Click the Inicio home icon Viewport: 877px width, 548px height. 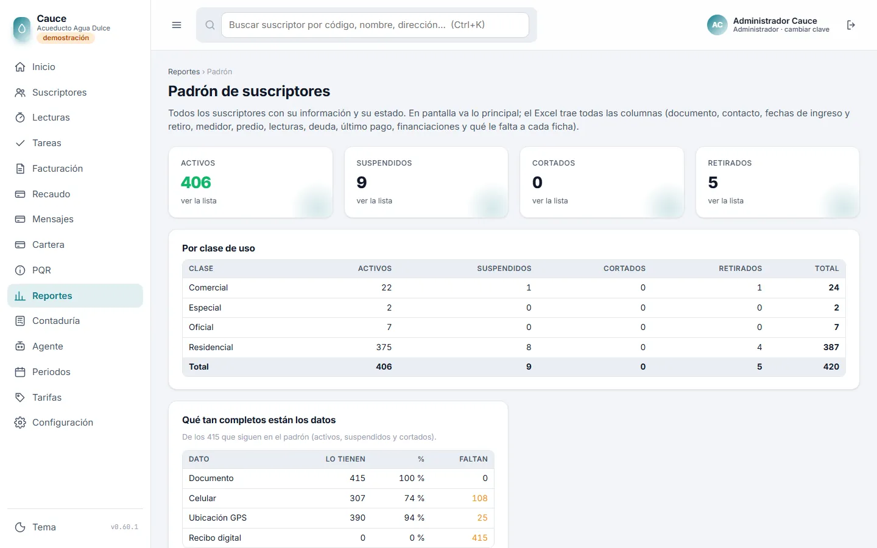(x=20, y=67)
